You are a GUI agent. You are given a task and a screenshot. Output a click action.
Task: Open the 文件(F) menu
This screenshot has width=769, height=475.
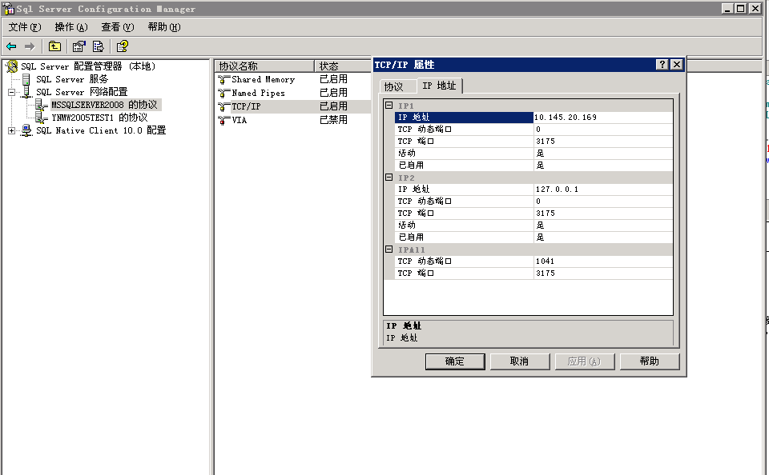[25, 27]
